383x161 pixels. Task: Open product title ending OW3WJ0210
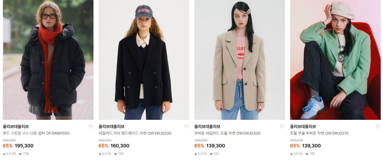click(319, 133)
